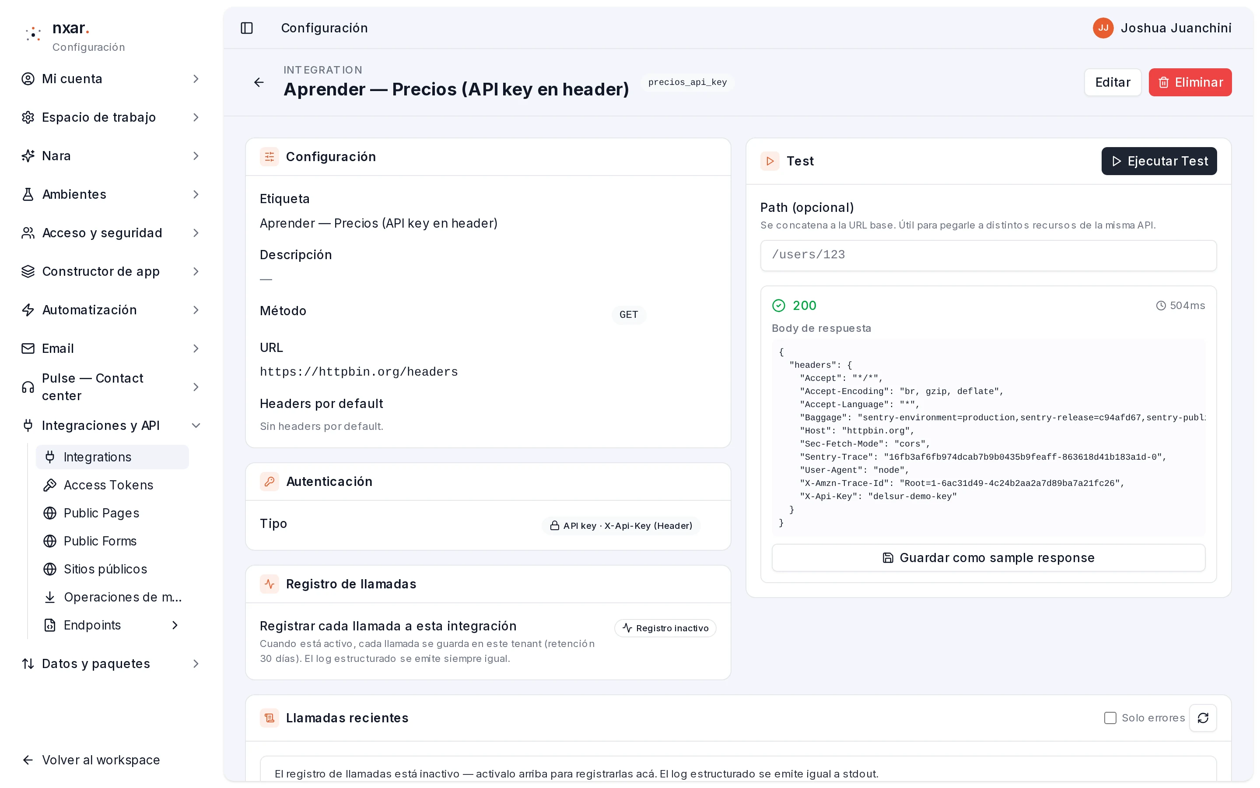Click the refresh icon in Llamadas recientes
The width and height of the screenshot is (1260, 788).
point(1203,718)
